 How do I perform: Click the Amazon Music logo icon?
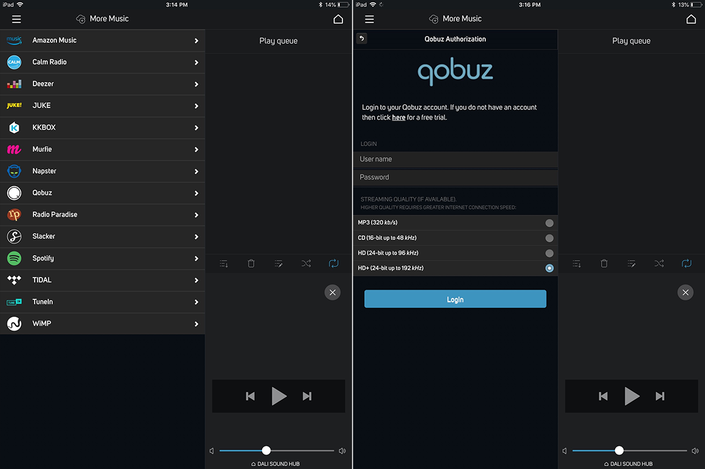[14, 41]
